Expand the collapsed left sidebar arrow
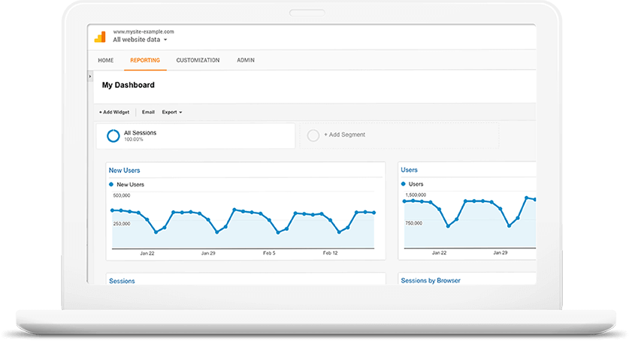Screen dimensions: 635x341 (x=90, y=76)
